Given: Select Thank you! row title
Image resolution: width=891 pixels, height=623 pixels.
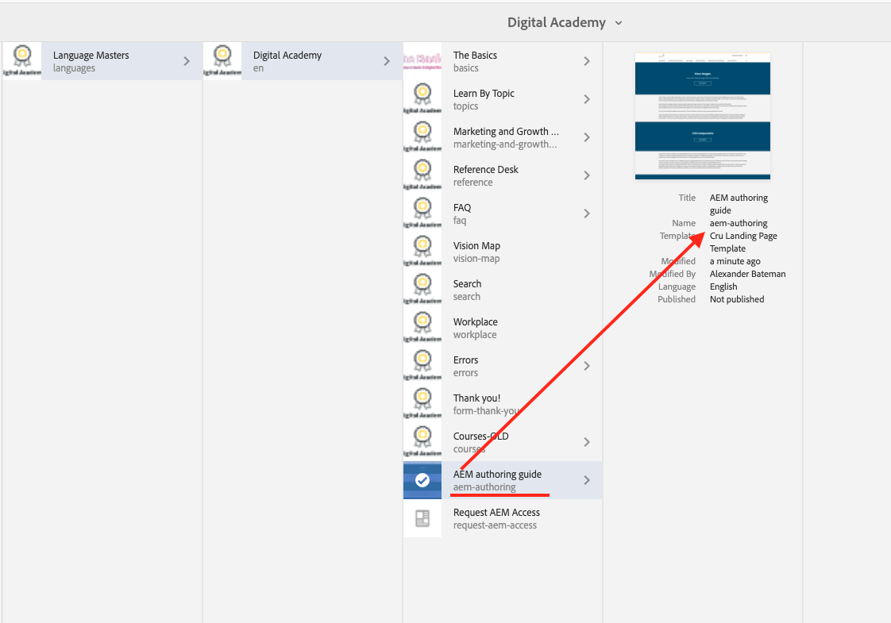Looking at the screenshot, I should click(x=476, y=398).
